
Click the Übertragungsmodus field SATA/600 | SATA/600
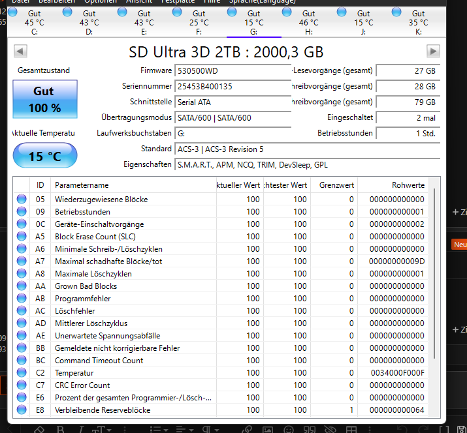(233, 118)
